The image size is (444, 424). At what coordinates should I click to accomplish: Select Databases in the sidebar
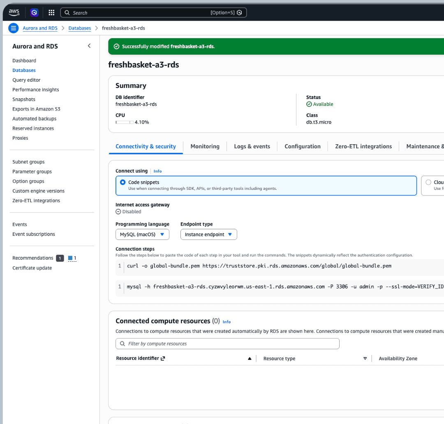(x=24, y=70)
